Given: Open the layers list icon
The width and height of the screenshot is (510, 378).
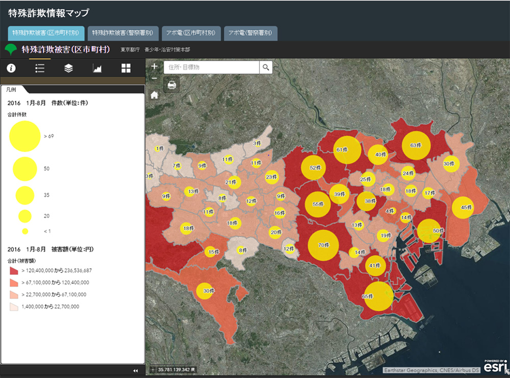Looking at the screenshot, I should pos(68,68).
